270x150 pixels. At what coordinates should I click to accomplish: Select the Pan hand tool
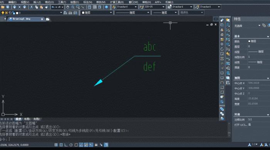click(68, 7)
